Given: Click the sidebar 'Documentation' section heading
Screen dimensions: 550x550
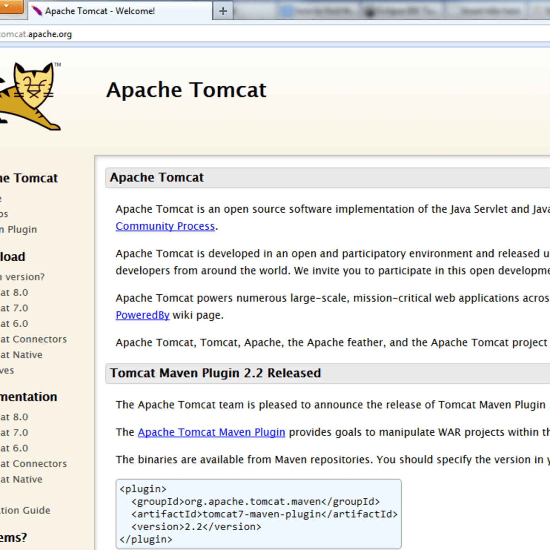Looking at the screenshot, I should 28,397.
